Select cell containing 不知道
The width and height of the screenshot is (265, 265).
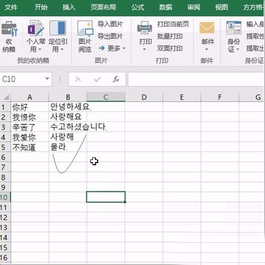(30, 147)
